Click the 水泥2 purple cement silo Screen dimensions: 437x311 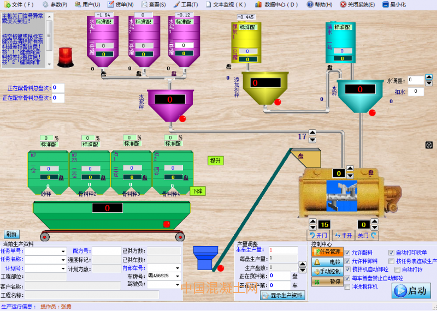point(144,42)
